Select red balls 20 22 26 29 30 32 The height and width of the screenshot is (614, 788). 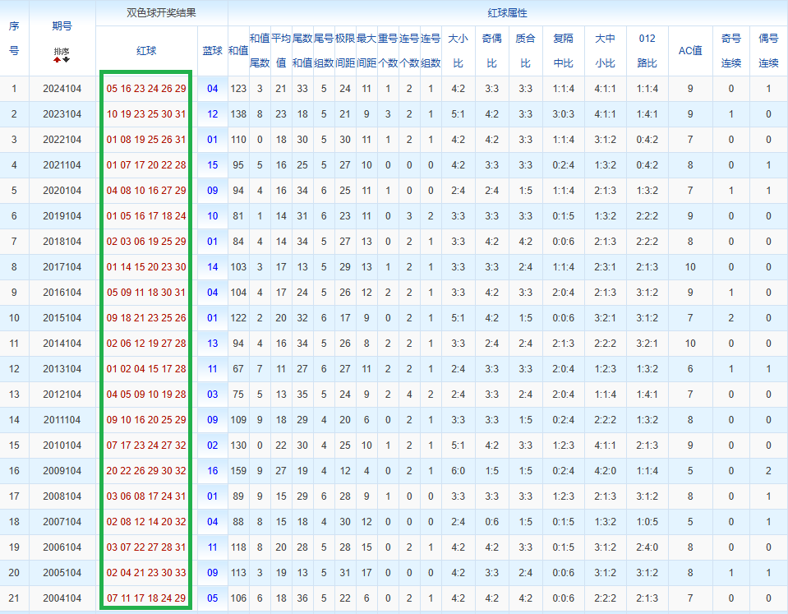pyautogui.click(x=146, y=471)
